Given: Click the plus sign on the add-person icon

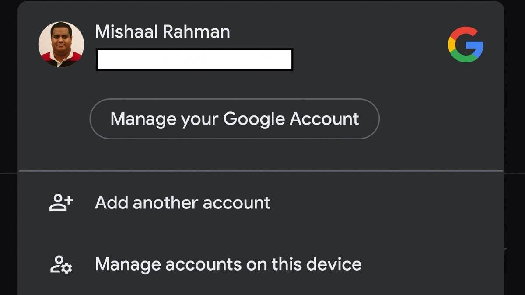Looking at the screenshot, I should coord(68,200).
